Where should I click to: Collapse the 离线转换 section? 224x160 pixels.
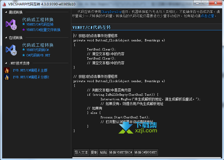[x=6, y=12]
